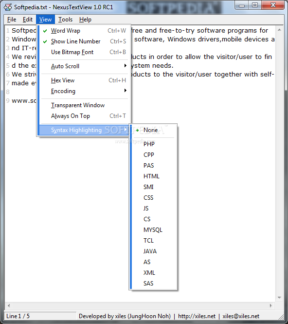Click in the 'ystem needs.' text line
The image size is (288, 324).
(152, 66)
